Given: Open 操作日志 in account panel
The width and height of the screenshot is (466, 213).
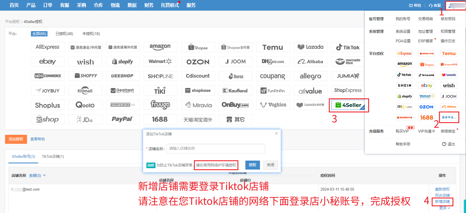Looking at the screenshot, I should [448, 41].
